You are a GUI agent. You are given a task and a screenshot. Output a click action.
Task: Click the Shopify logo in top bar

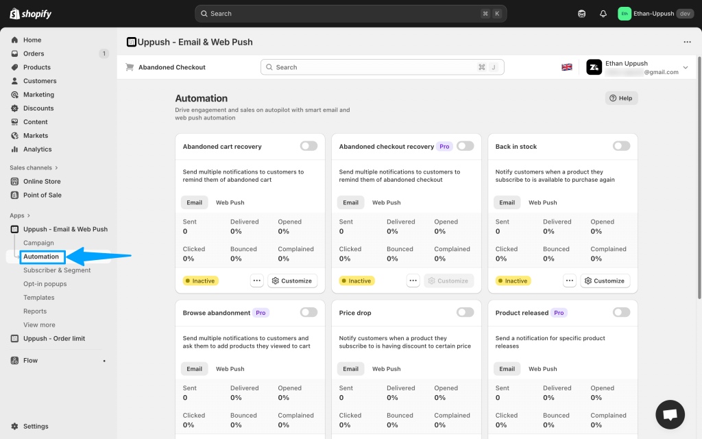[x=31, y=14]
